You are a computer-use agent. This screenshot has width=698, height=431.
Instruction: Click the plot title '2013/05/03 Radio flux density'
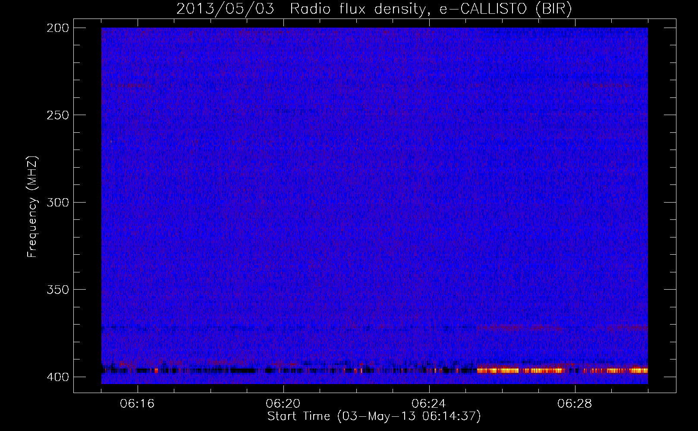[x=300, y=9]
